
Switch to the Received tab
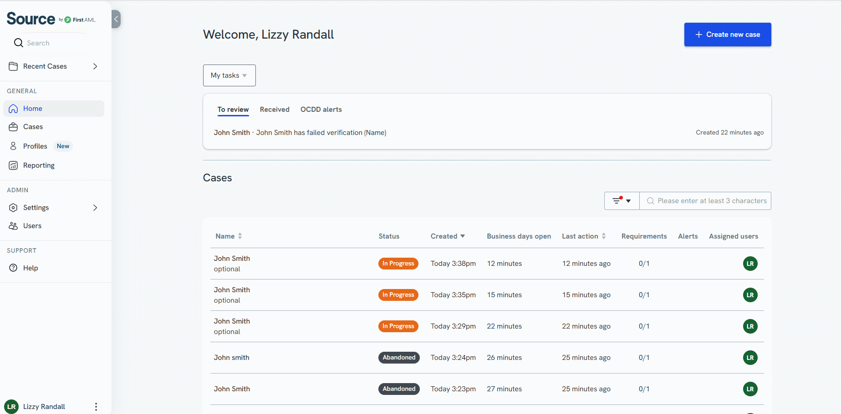pos(275,110)
